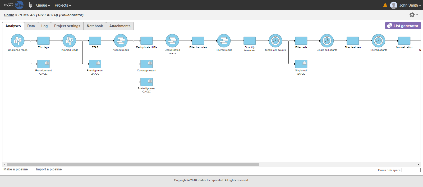Select the Post-alignment QA/QC node
This screenshot has height=187, width=423.
[146, 82]
